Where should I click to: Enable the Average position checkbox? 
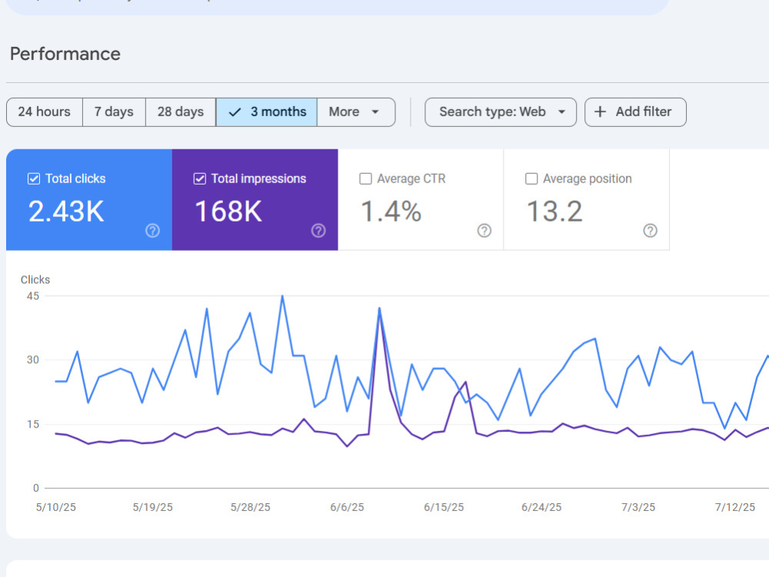[x=531, y=178]
